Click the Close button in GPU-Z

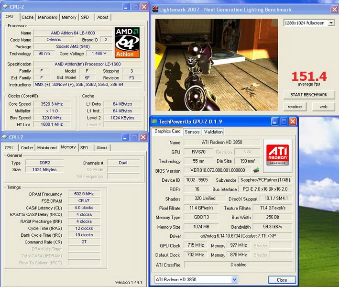[282, 280]
